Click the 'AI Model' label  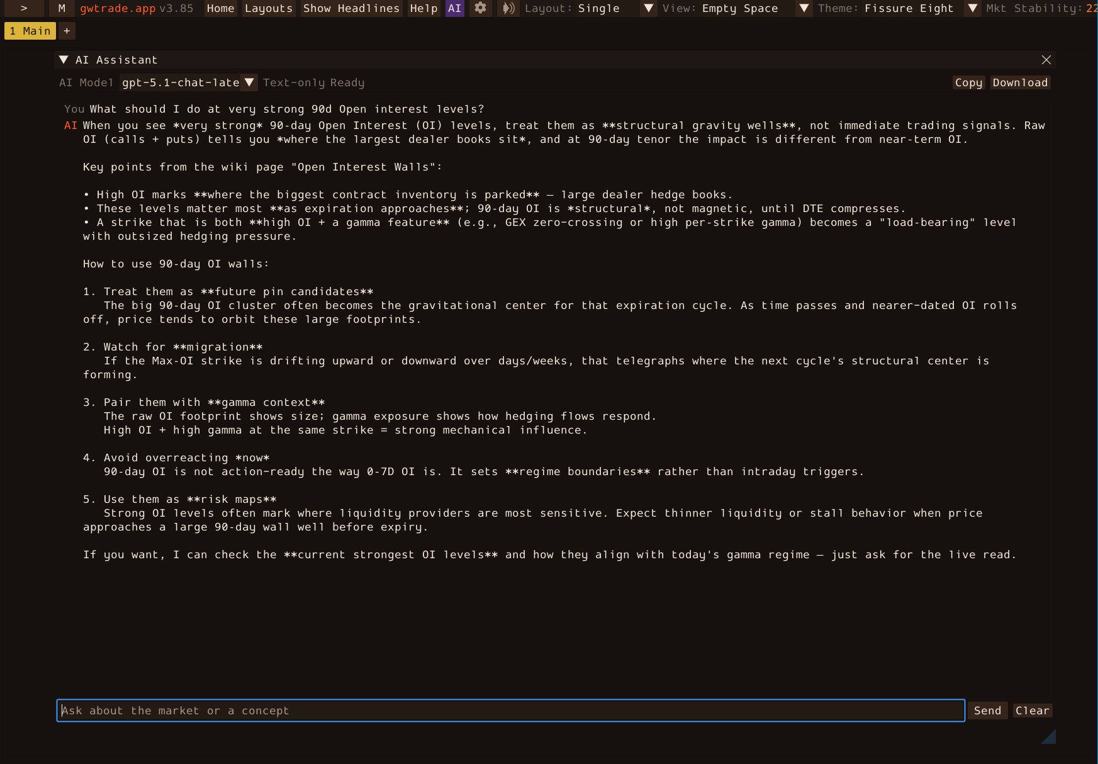[x=86, y=82]
